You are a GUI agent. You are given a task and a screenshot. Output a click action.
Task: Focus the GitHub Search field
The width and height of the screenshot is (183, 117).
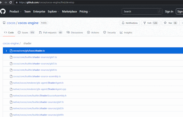pos(142,11)
